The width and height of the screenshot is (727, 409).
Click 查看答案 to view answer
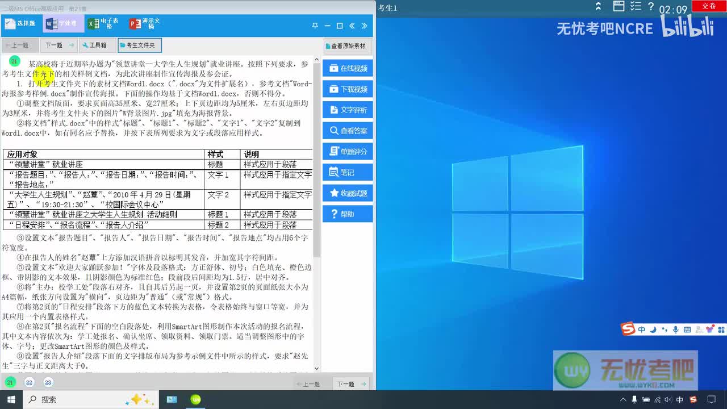click(x=348, y=131)
